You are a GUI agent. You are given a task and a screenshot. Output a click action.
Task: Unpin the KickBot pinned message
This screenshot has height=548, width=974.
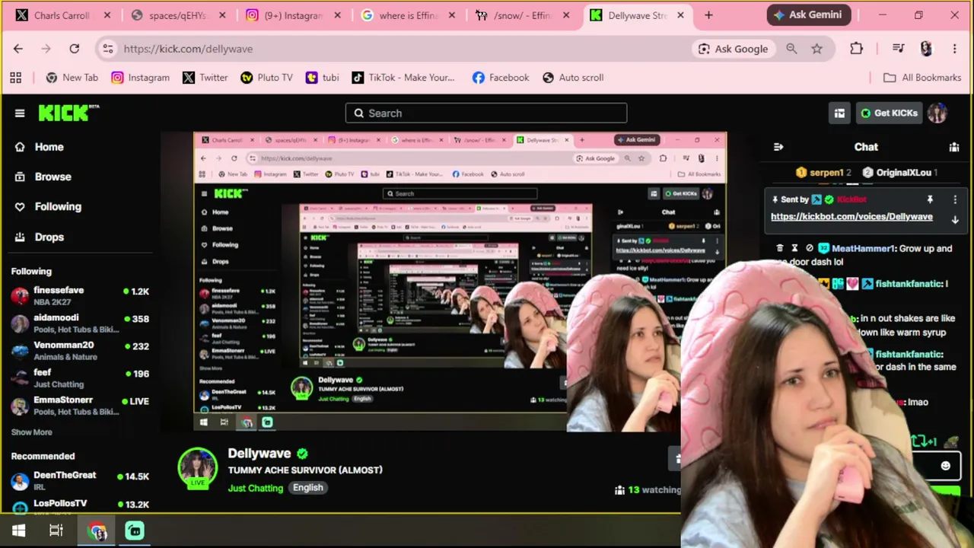coord(930,199)
